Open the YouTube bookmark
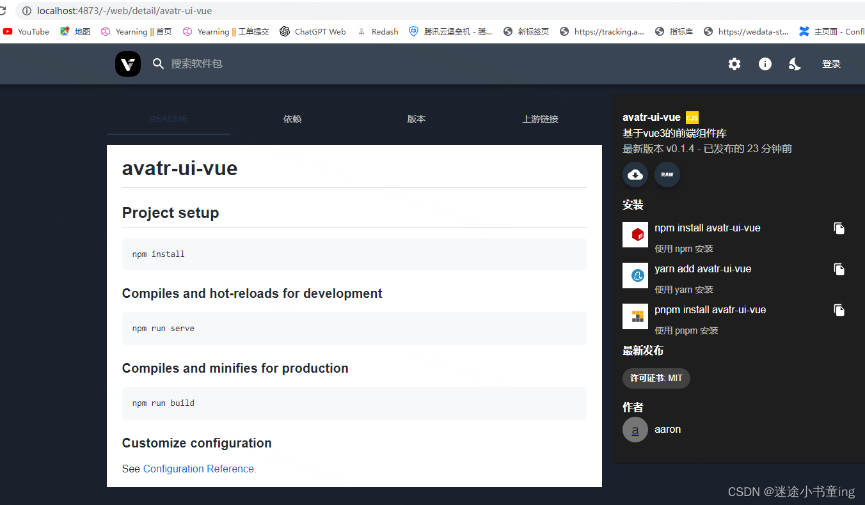Screen dimensions: 865x505 pos(26,31)
